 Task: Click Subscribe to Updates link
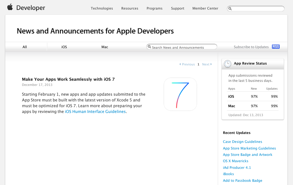click(x=251, y=47)
